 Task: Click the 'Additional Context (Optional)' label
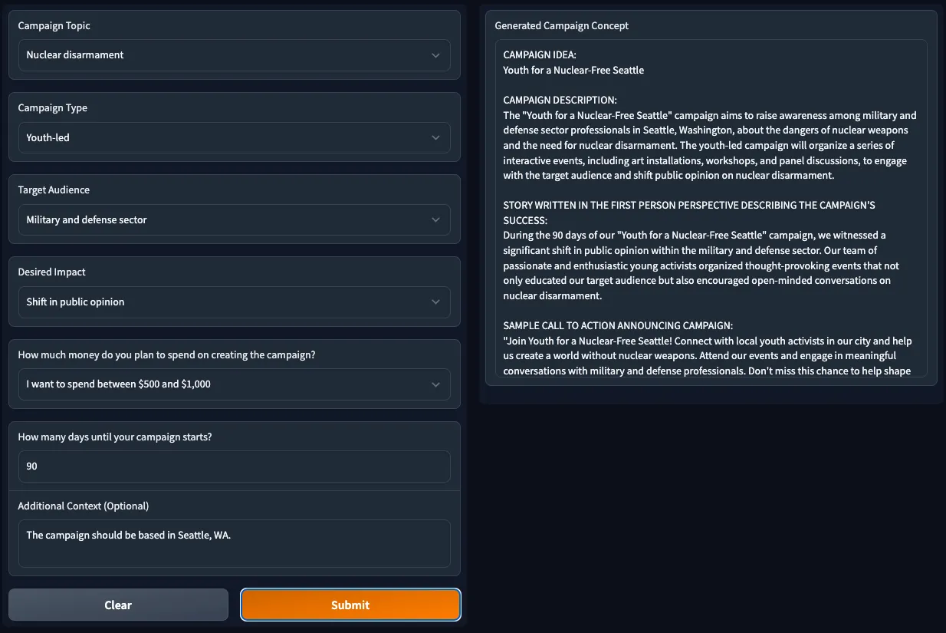point(83,506)
